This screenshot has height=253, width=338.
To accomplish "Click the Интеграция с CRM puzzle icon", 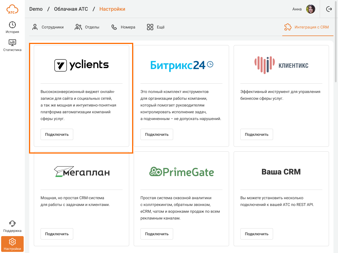I will tap(288, 27).
